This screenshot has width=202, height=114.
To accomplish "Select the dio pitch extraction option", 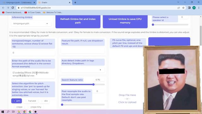I will pyautogui.click(x=44, y=101).
